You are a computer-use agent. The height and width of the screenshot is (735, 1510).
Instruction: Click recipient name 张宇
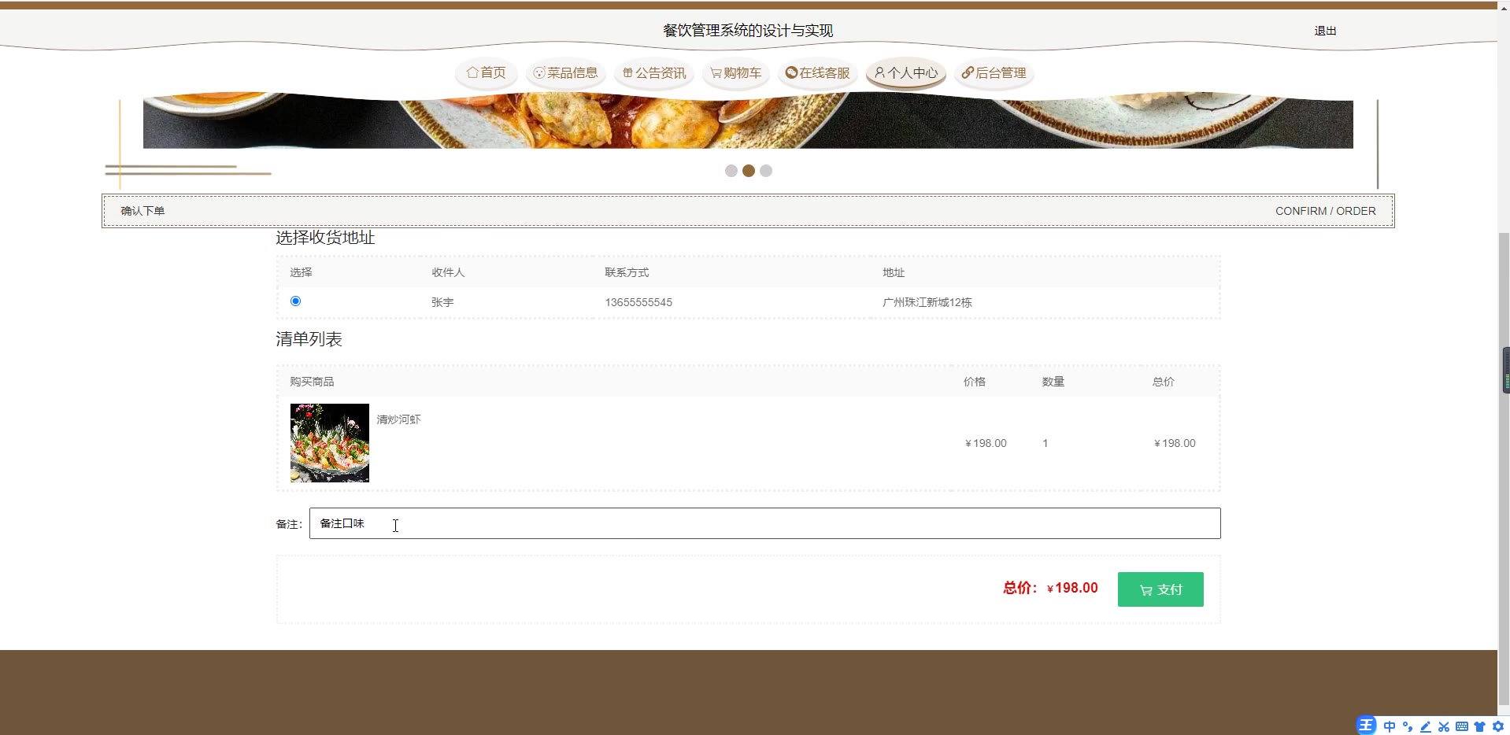pyautogui.click(x=442, y=302)
